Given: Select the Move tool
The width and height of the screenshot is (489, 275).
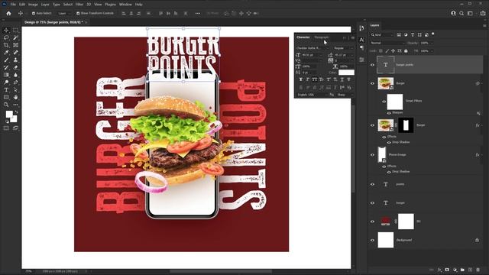Looking at the screenshot, I should click(x=6, y=31).
